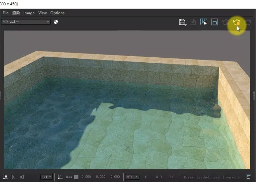Open the 渲染 menu

16,13
